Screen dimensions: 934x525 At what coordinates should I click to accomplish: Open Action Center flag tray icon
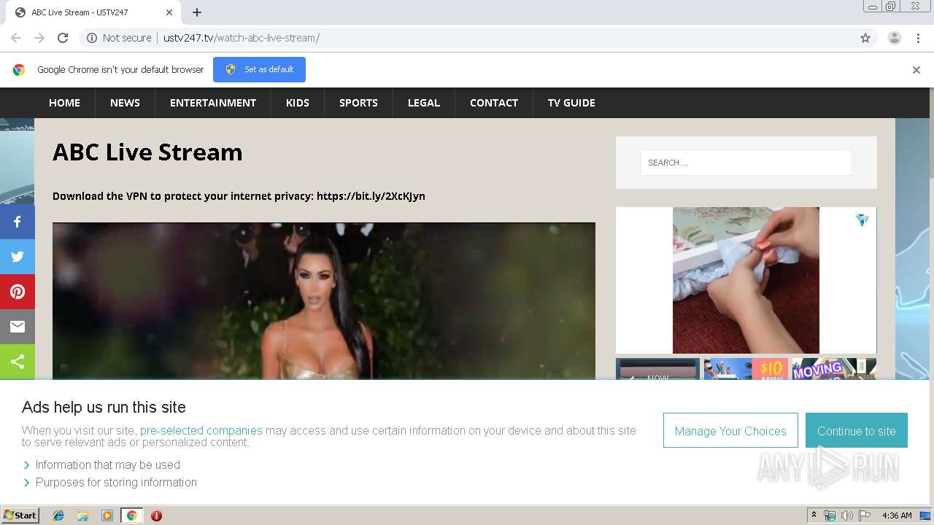click(865, 516)
